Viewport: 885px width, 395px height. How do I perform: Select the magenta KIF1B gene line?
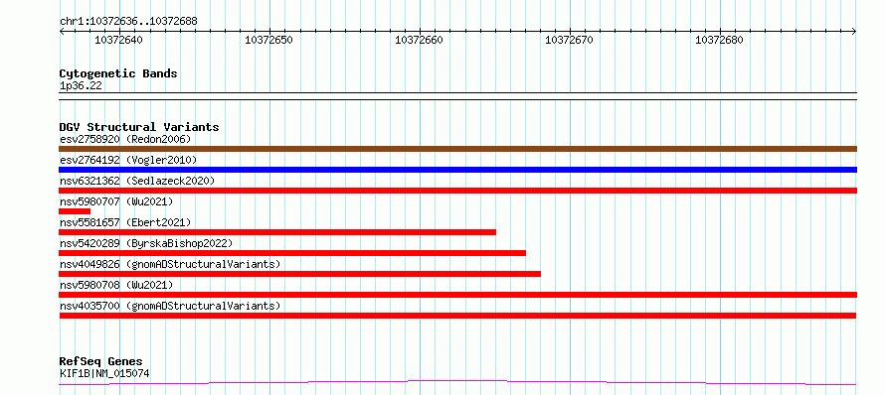click(457, 383)
